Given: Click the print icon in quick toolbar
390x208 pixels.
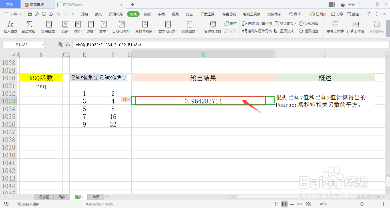Looking at the screenshot, I should coord(44,14).
